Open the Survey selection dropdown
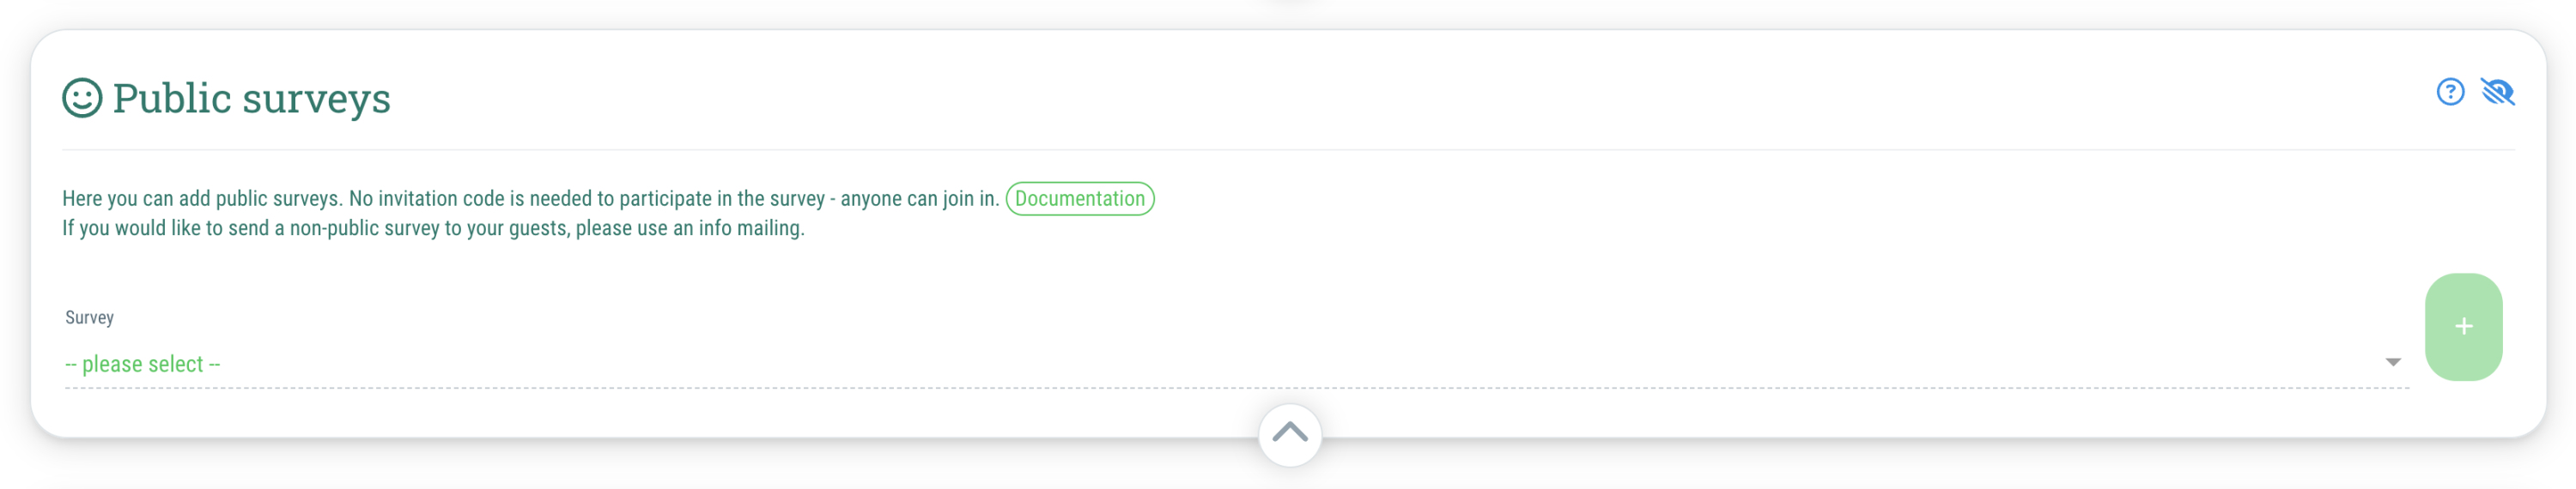Screen dimensions: 2576x489 pos(1236,363)
